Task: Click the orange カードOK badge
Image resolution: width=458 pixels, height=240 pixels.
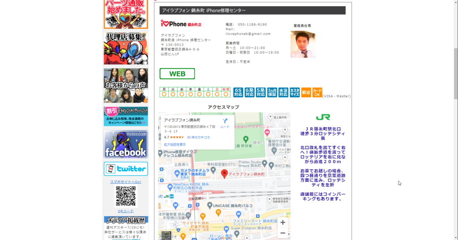Action: [317, 92]
